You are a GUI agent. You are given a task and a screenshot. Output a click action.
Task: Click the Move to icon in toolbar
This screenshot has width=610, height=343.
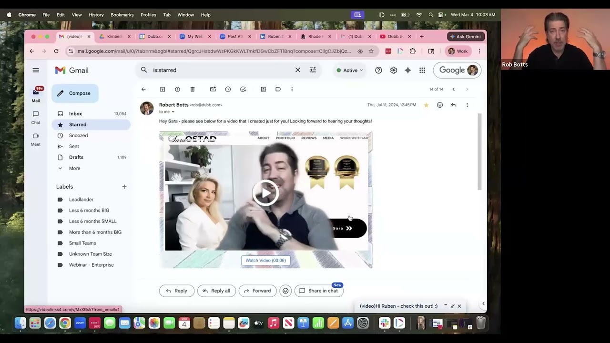pos(263,89)
